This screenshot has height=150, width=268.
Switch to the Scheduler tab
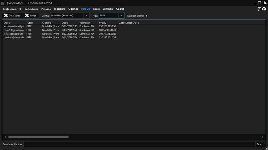click(31, 9)
